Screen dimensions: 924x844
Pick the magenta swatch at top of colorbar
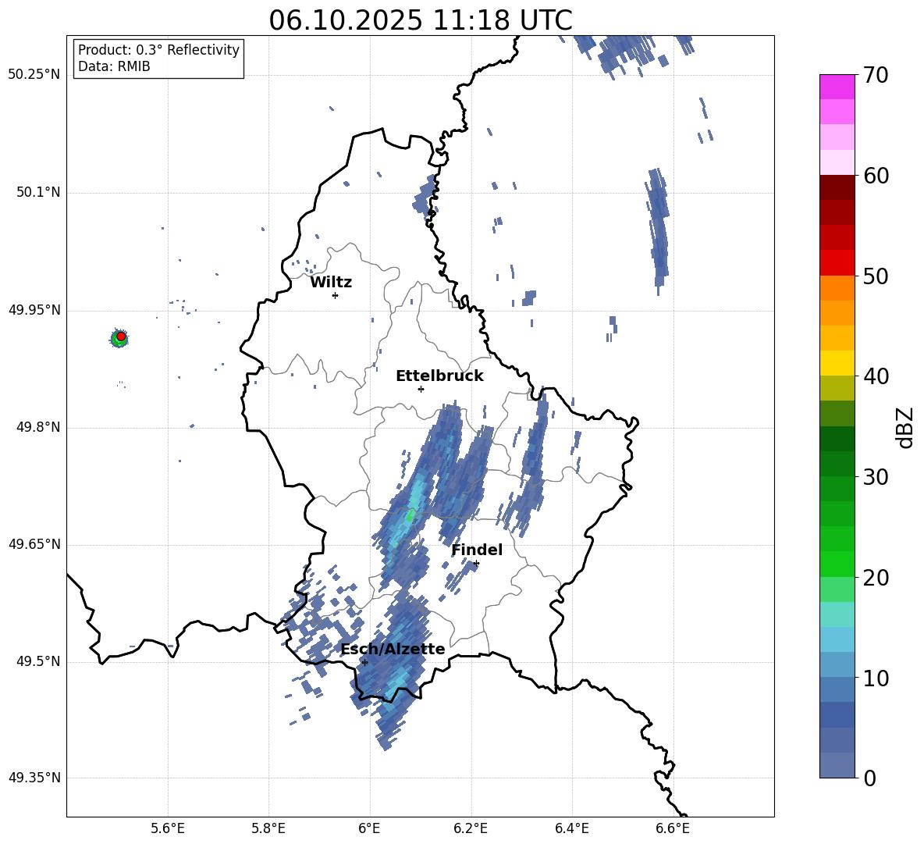click(837, 87)
